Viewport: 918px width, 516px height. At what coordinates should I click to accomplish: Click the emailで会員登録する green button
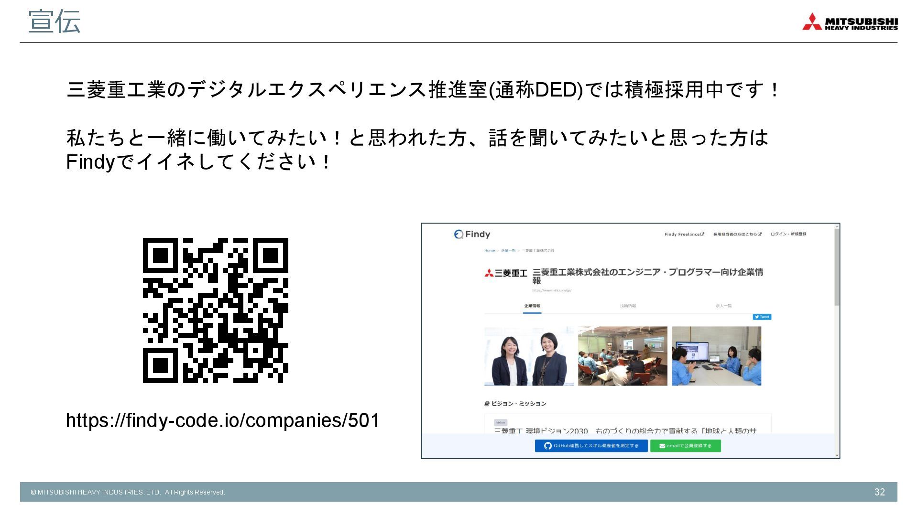coord(685,446)
